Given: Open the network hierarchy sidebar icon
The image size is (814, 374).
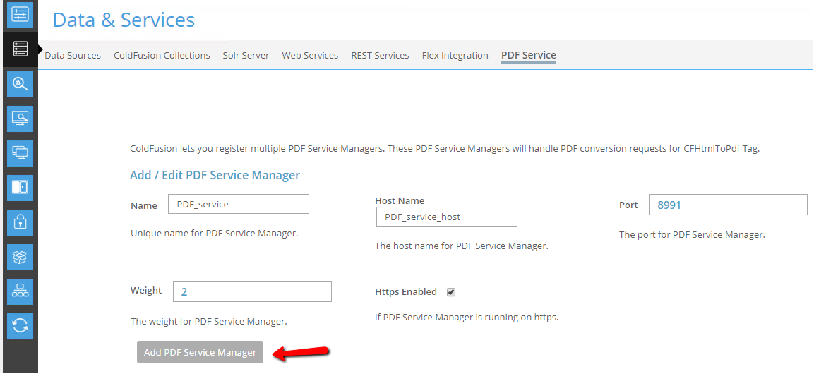Looking at the screenshot, I should tap(20, 291).
